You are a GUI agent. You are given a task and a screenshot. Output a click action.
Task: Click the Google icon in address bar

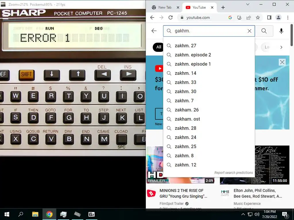coord(230,17)
